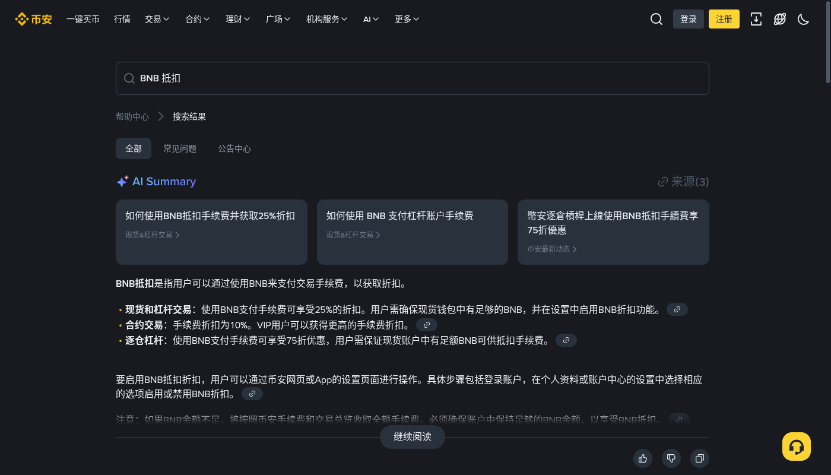Click 现货&杠杆交易 category in first card

pos(153,235)
